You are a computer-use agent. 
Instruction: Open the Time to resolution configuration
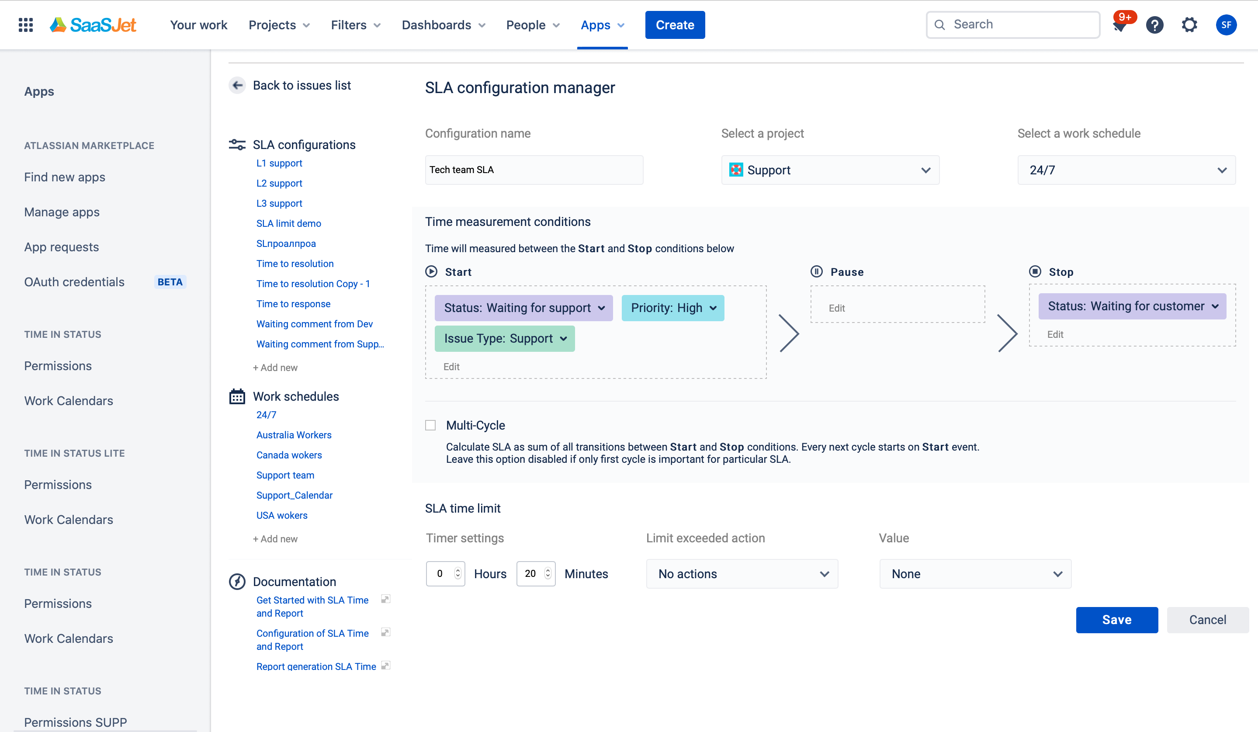click(295, 264)
